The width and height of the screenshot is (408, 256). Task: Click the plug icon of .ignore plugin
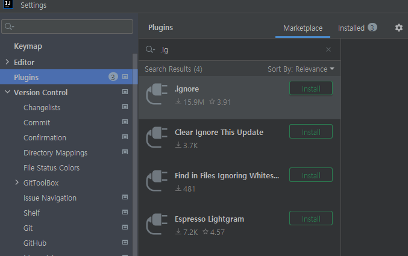pos(157,94)
